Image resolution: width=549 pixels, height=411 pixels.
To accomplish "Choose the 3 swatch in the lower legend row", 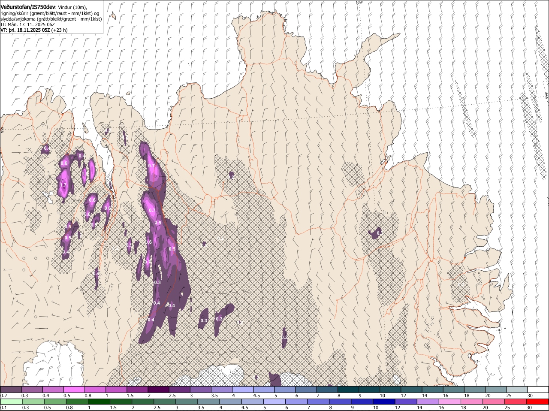I will click(187, 402).
